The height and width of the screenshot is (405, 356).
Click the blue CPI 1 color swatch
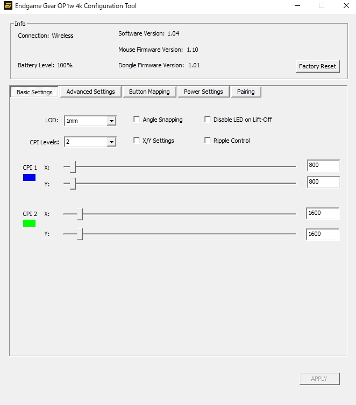(x=29, y=177)
